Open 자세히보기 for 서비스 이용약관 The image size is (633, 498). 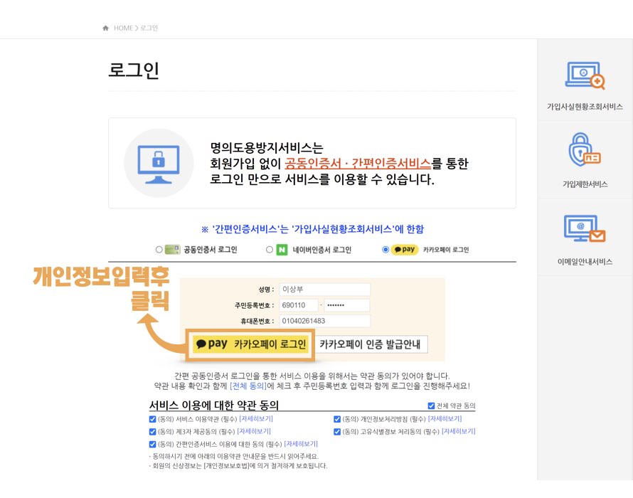256,419
